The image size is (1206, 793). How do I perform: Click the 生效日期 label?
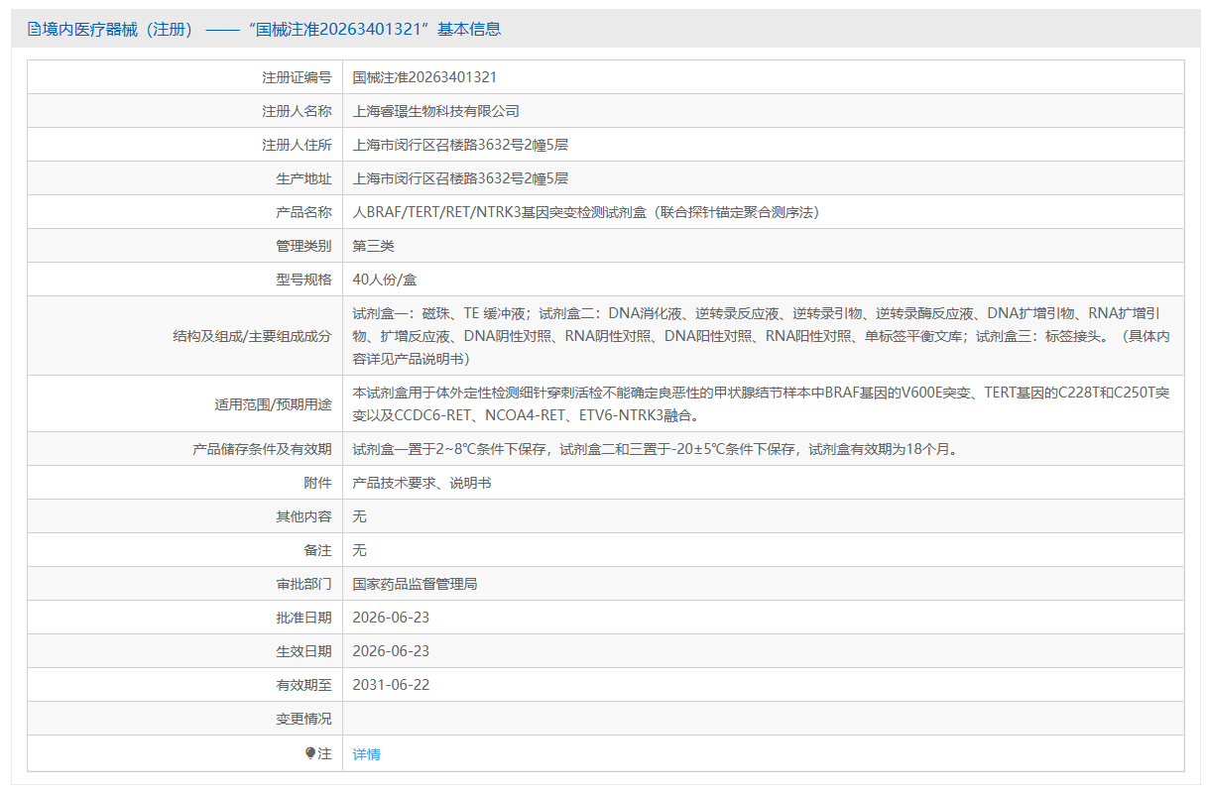(x=303, y=651)
